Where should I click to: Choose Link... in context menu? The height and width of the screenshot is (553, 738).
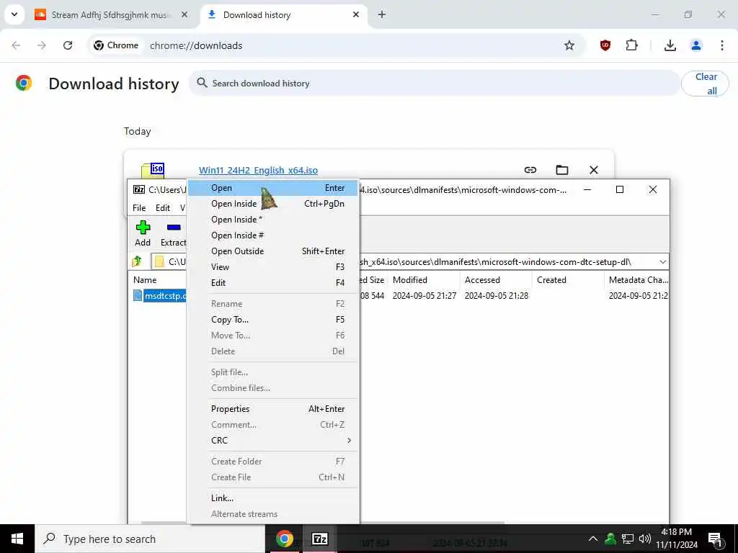point(273,498)
